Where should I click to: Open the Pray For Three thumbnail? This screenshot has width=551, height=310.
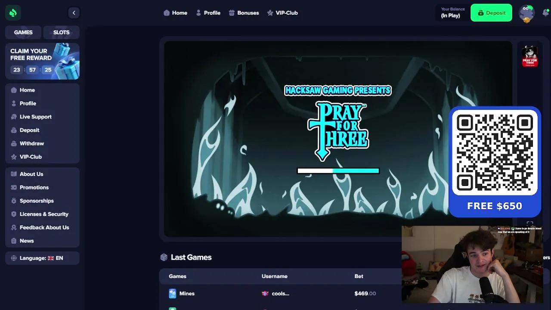coord(529,56)
